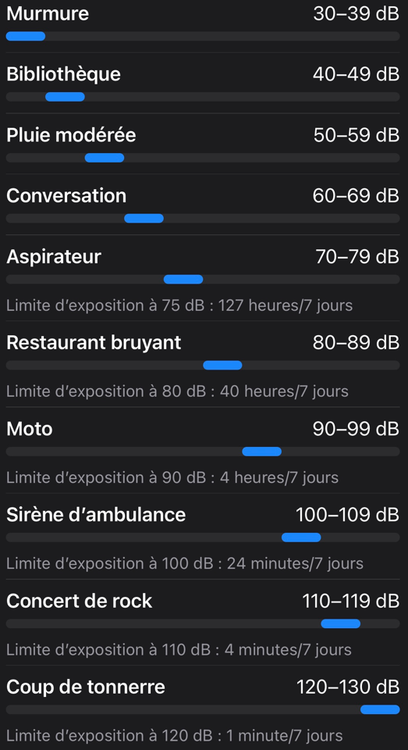Viewport: 408px width, 750px height.
Task: Tap the Pluie modérée blue range bar
Action: [105, 158]
